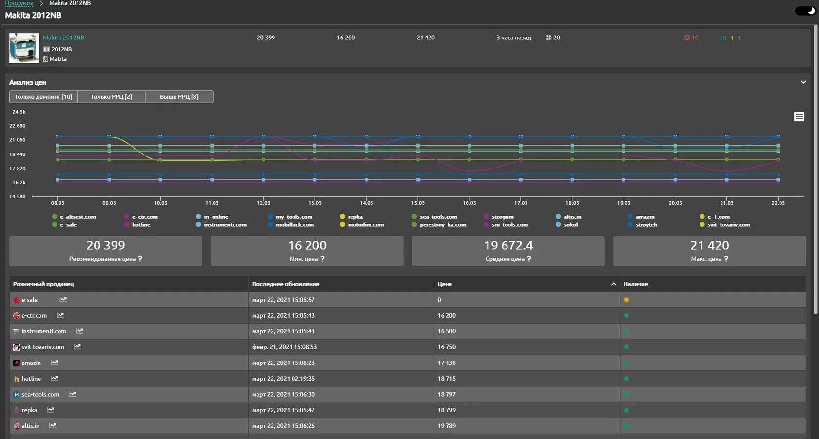819x439 pixels.
Task: Click the amazin store logo icon
Action: (x=17, y=363)
